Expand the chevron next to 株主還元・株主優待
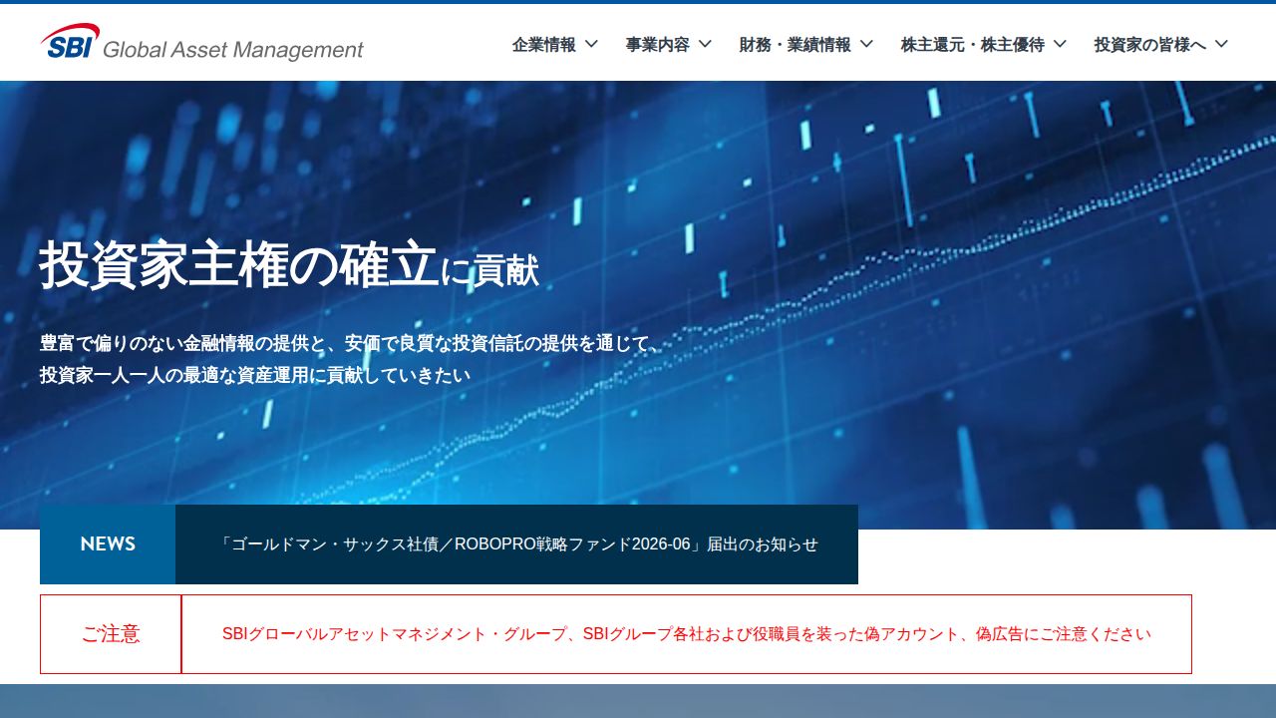The height and width of the screenshot is (718, 1276). coord(1060,44)
